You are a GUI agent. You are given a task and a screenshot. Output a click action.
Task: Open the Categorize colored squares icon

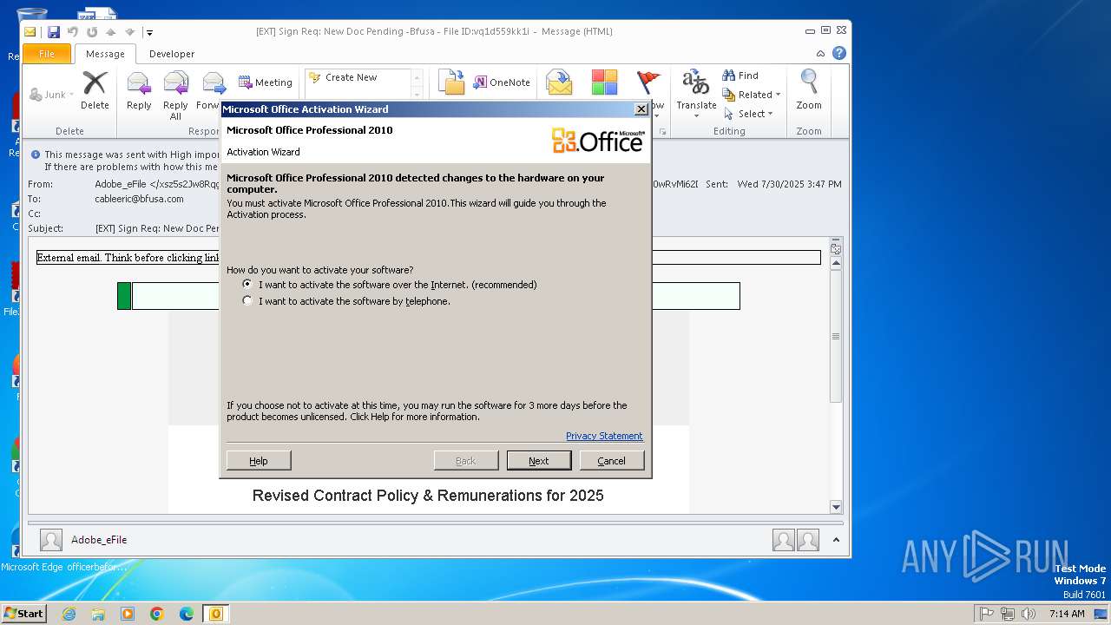[604, 82]
